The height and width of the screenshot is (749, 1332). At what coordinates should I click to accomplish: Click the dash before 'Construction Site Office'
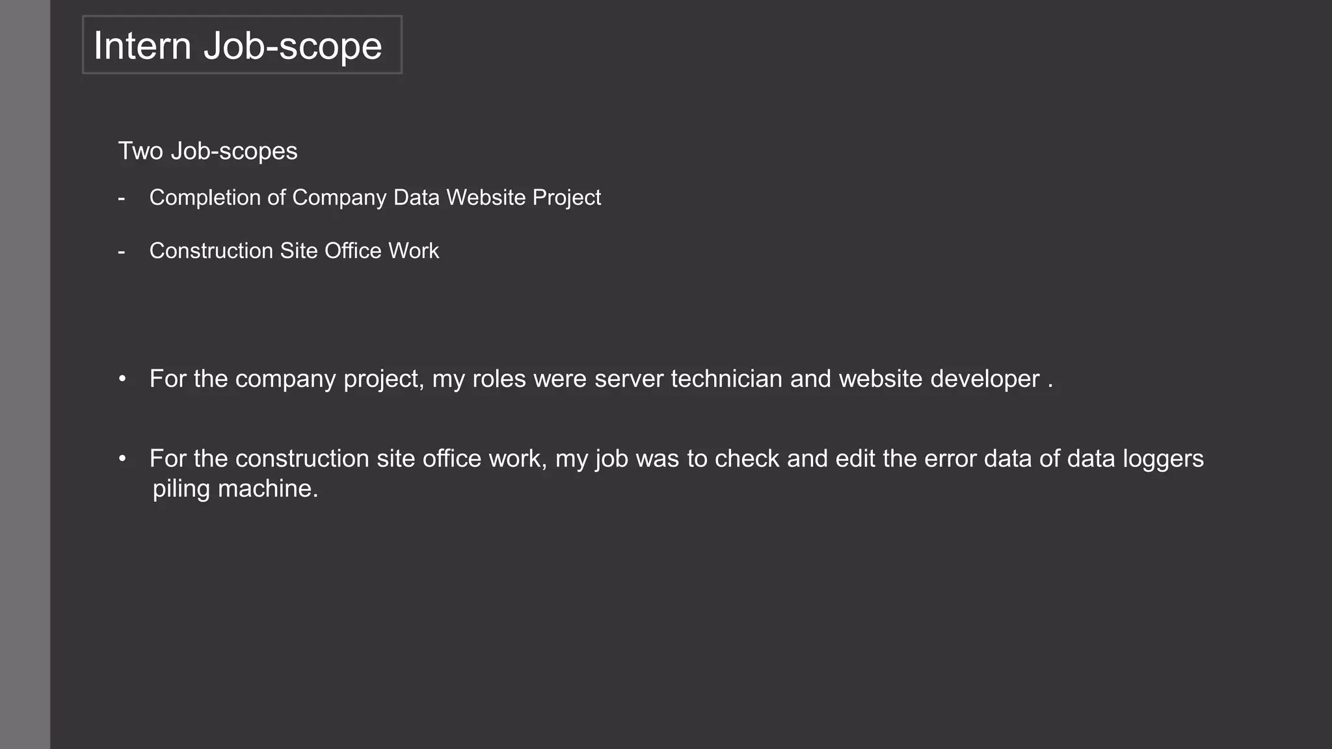click(122, 252)
